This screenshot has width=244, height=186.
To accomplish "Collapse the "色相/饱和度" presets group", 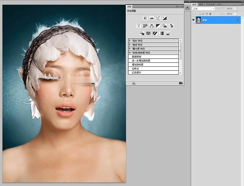I will point(130,53).
